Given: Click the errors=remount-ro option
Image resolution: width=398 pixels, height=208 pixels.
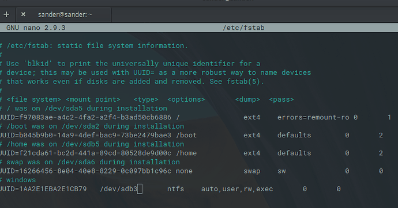Looking at the screenshot, I should tap(313, 117).
